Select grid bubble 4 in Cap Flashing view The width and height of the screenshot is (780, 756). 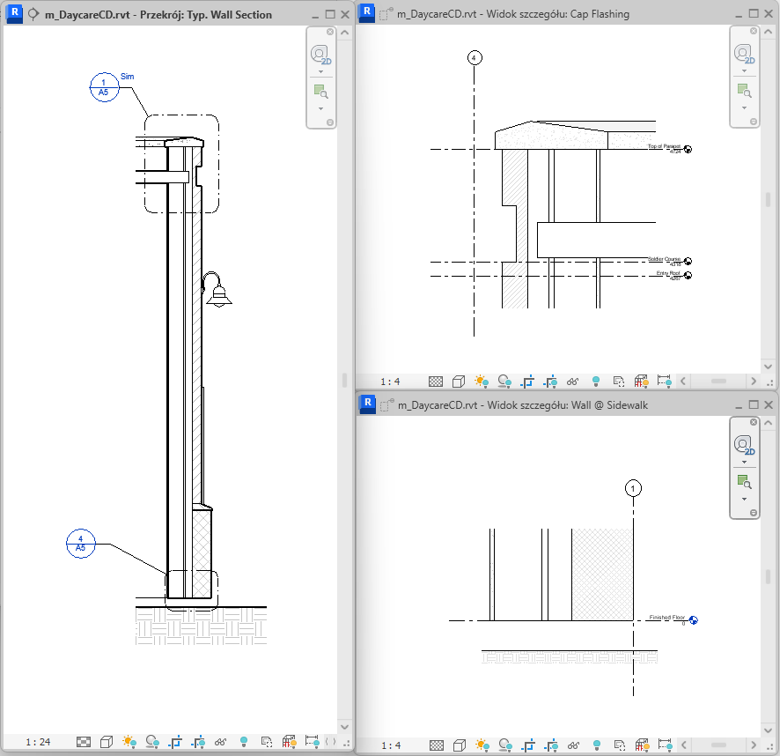coord(475,58)
